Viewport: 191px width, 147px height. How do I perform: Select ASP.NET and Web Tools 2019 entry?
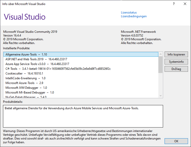(81, 59)
